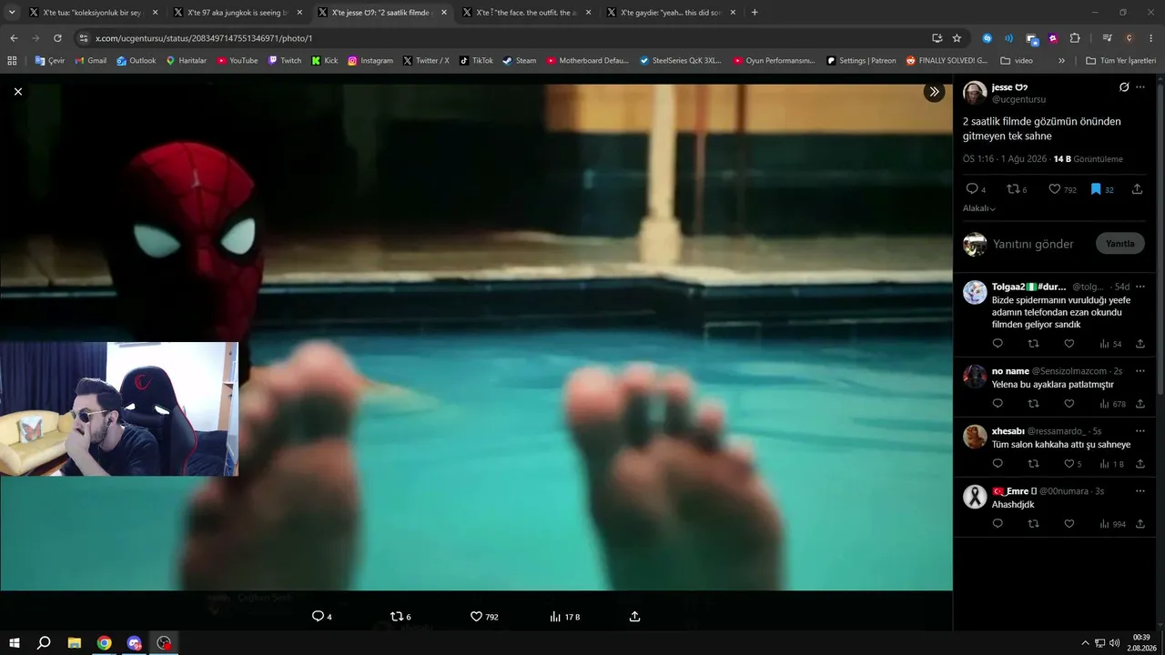Open more options on Tolgaa2's reply

(1140, 287)
